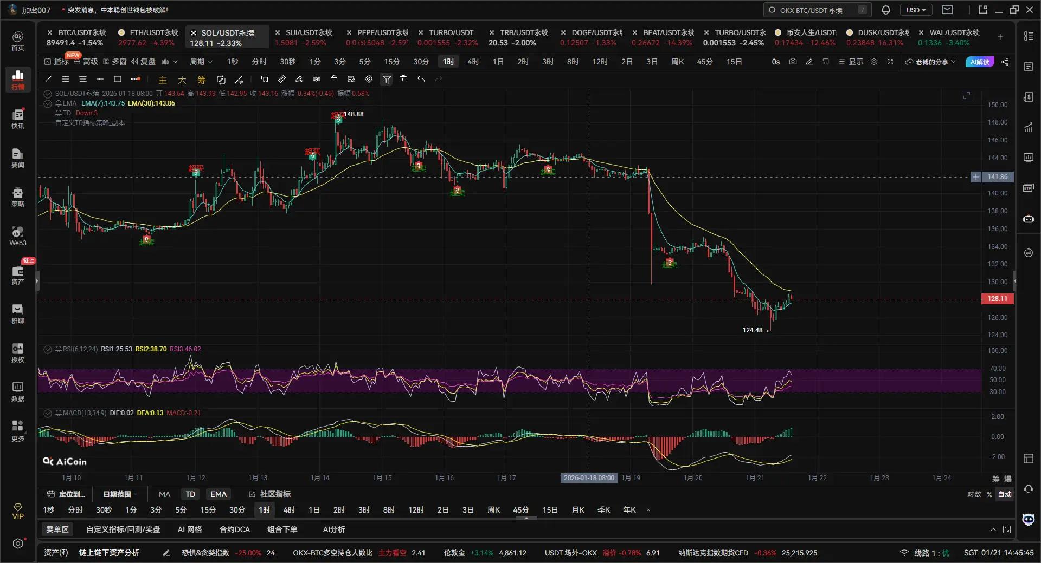
Task: Open the share icon next to AI解读
Action: 1005,62
